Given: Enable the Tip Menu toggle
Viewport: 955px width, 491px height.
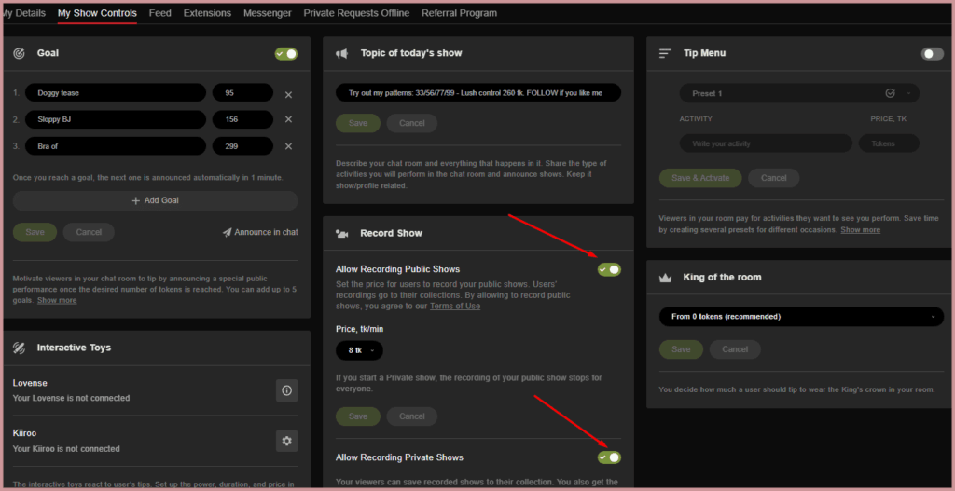Looking at the screenshot, I should [x=932, y=54].
